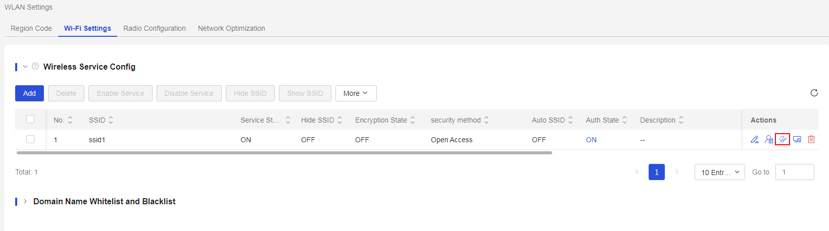The image size is (829, 231).
Task: Open the Network Optimization tab
Action: point(231,28)
